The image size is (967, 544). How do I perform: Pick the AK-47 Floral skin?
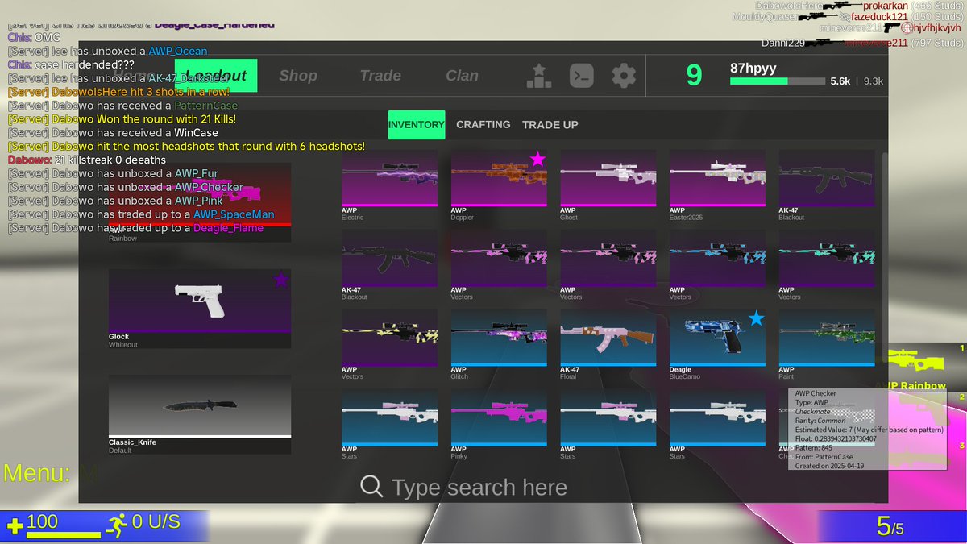pos(608,345)
